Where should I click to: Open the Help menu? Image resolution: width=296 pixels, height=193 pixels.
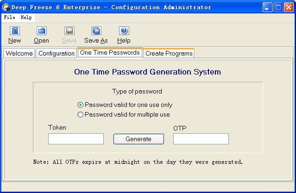coord(26,17)
